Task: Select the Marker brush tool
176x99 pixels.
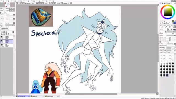Action: [161, 26]
